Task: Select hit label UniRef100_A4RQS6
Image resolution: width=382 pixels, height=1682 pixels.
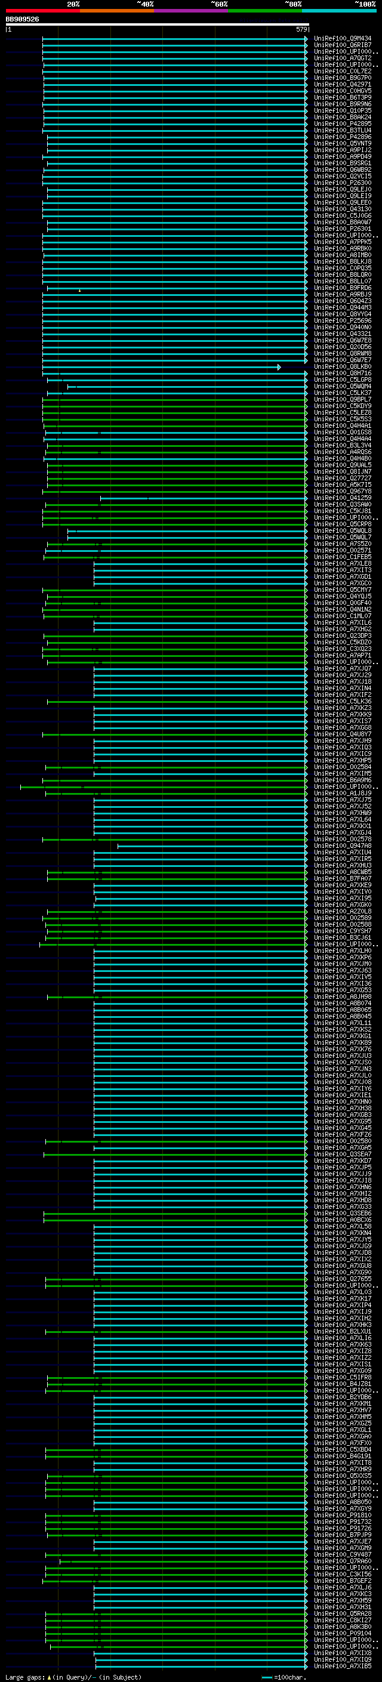Action: pyautogui.click(x=343, y=452)
